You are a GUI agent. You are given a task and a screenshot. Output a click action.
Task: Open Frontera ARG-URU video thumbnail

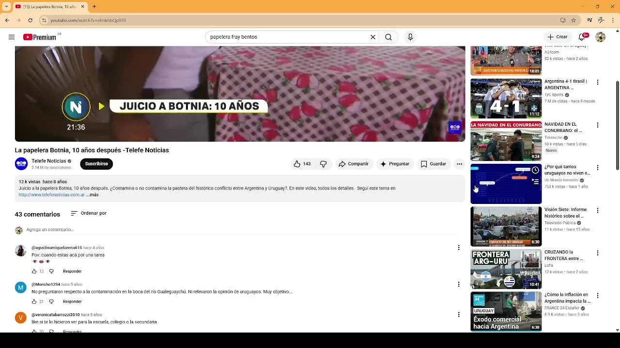[506, 269]
